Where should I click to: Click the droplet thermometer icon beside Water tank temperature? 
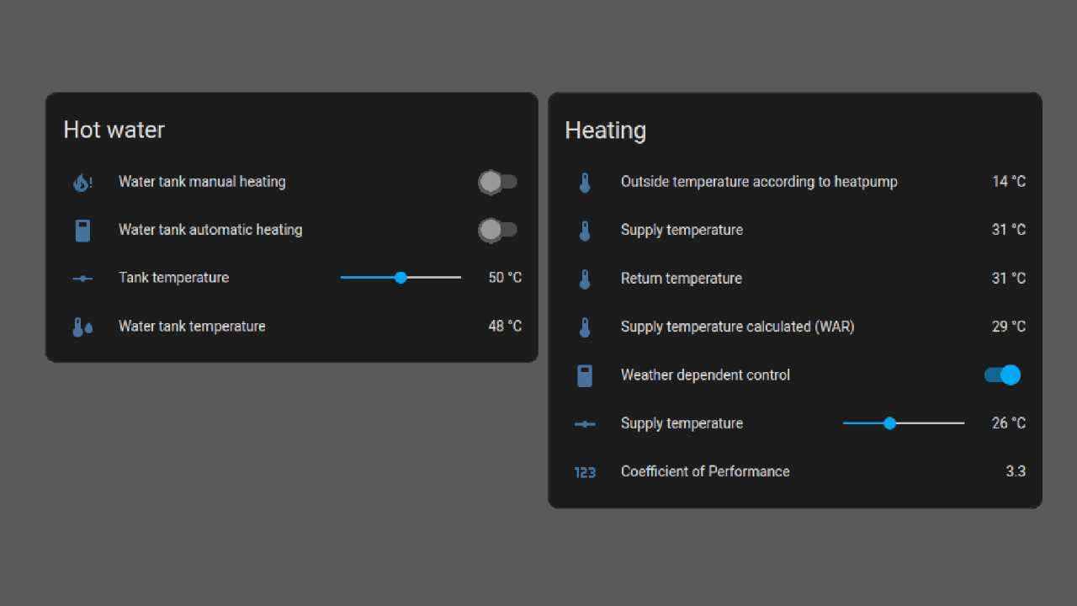[82, 326]
